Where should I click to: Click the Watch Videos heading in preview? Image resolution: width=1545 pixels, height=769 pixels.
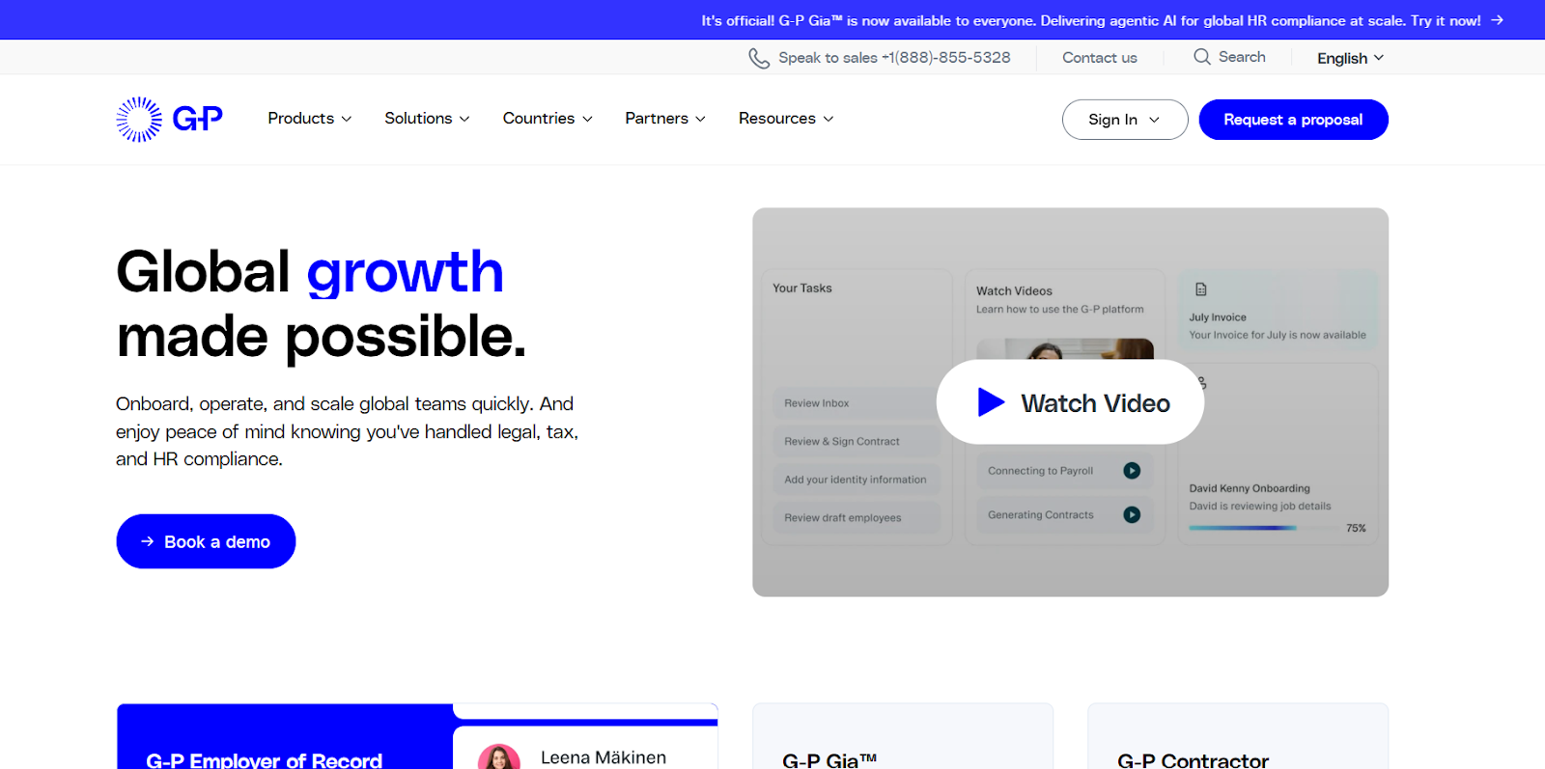coord(1014,290)
